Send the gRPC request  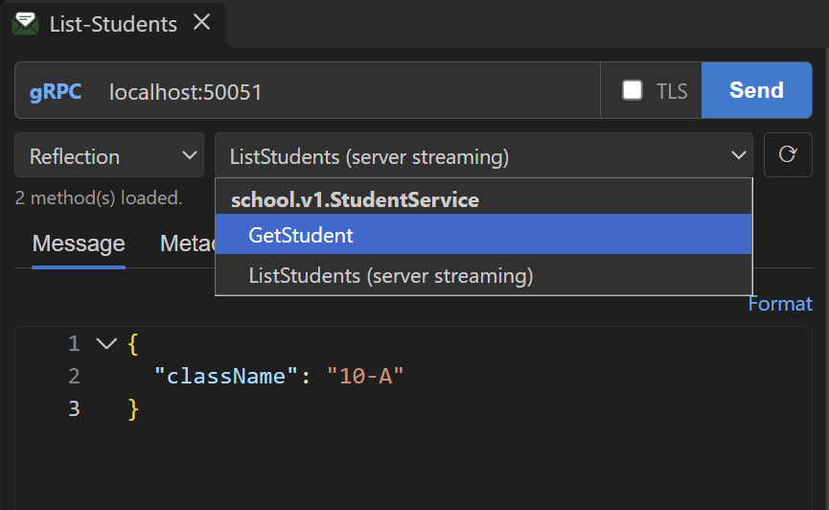[x=756, y=90]
